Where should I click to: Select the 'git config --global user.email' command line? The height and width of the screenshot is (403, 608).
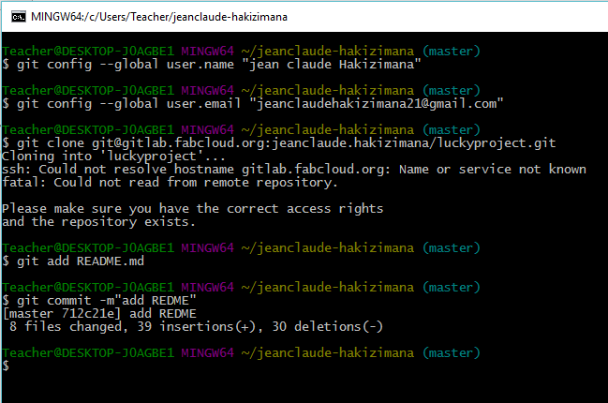[x=252, y=104]
